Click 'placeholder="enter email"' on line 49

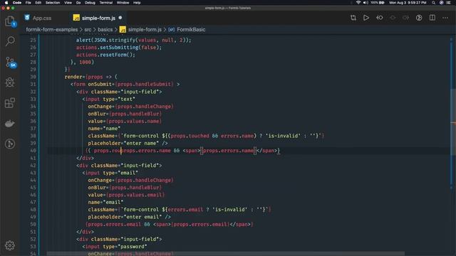(125, 217)
